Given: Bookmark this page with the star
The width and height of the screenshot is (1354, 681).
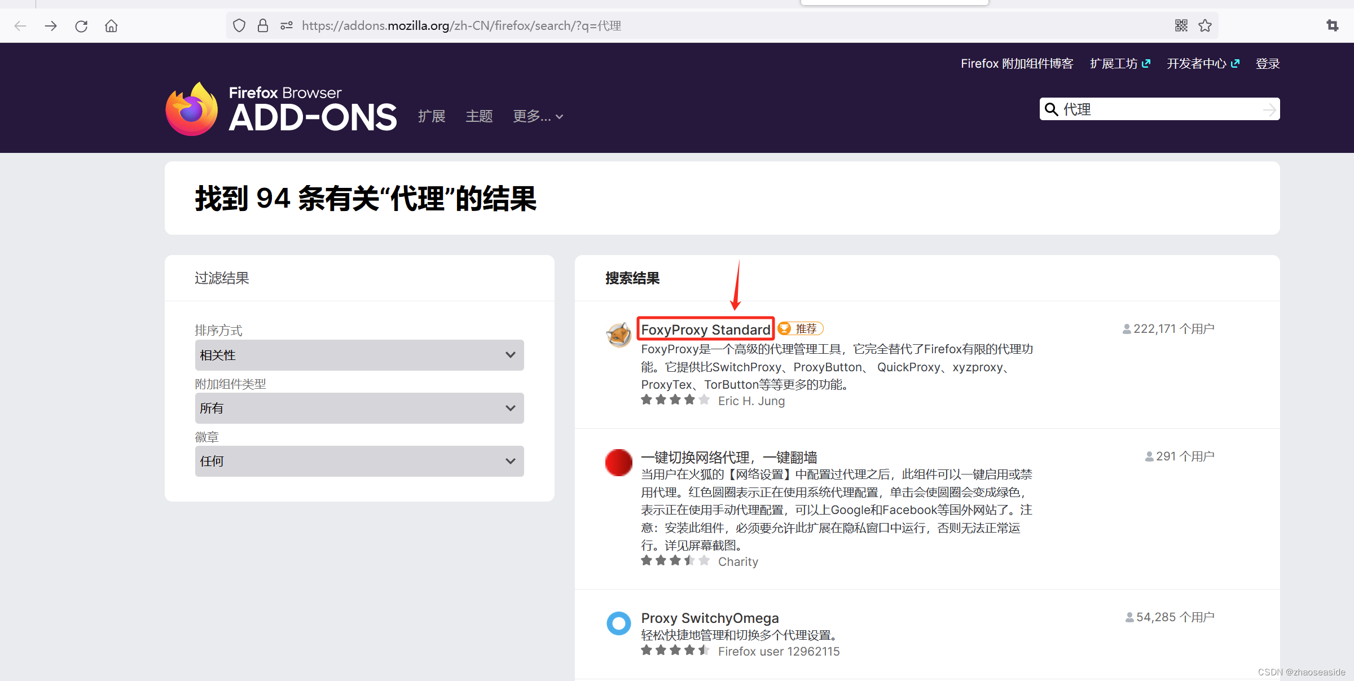Looking at the screenshot, I should click(1205, 26).
